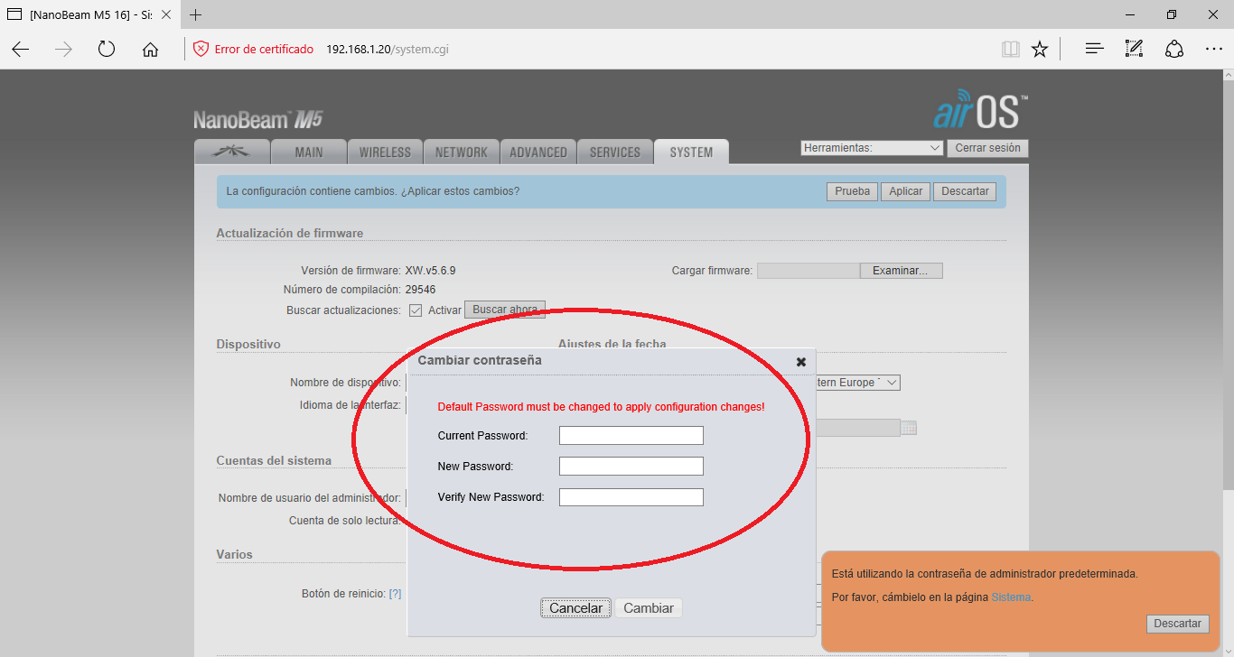Screen dimensions: 1234x657
Task: Click the New Password field
Action: [x=631, y=467]
